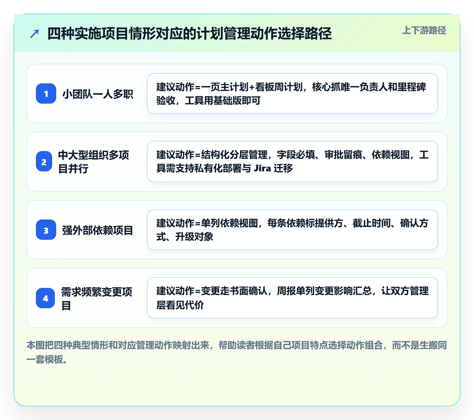Click the blue arrow icon beside the title
The image size is (474, 420).
(35, 34)
